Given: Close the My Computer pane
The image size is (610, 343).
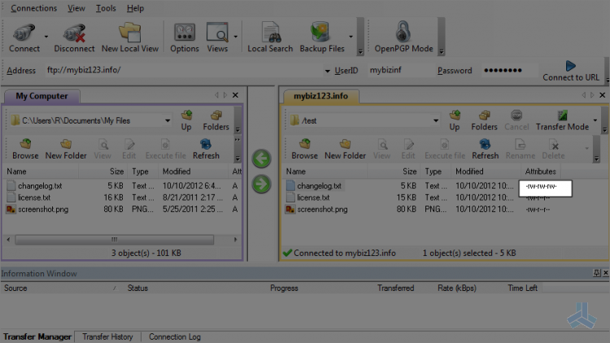Looking at the screenshot, I should tap(235, 95).
